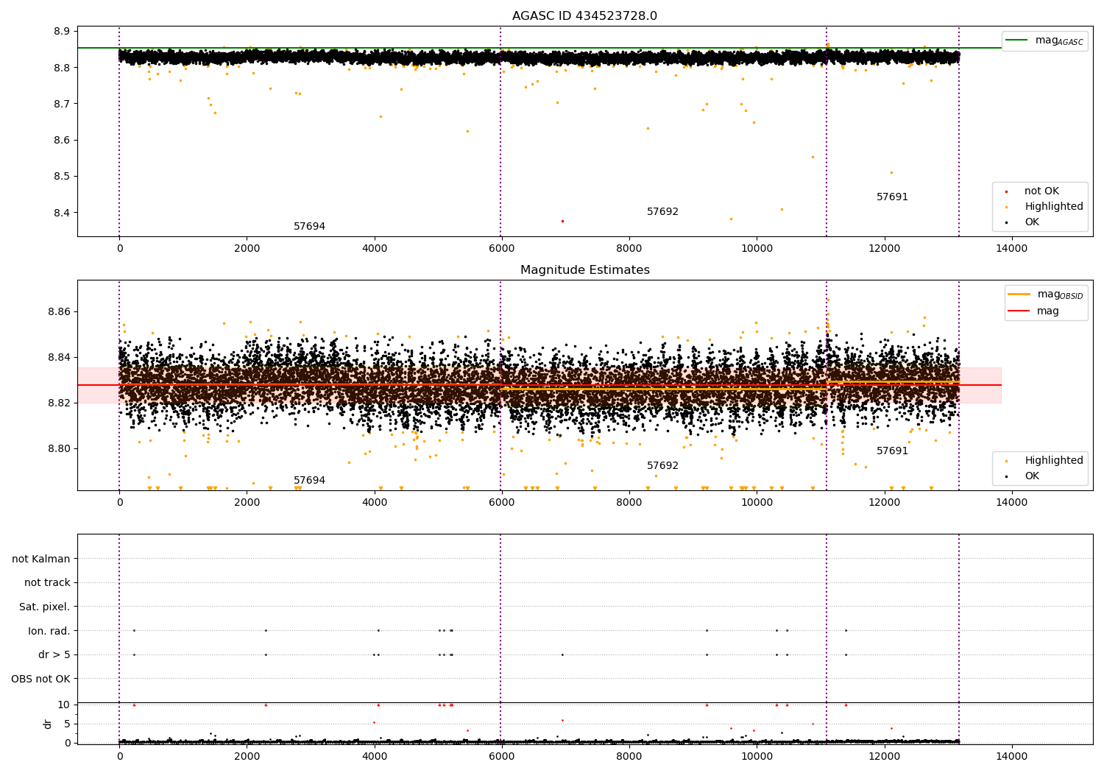Select the mag AGASC legend entry label

(x=1059, y=40)
